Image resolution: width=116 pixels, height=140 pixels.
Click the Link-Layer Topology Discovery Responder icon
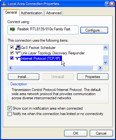tap(18, 53)
